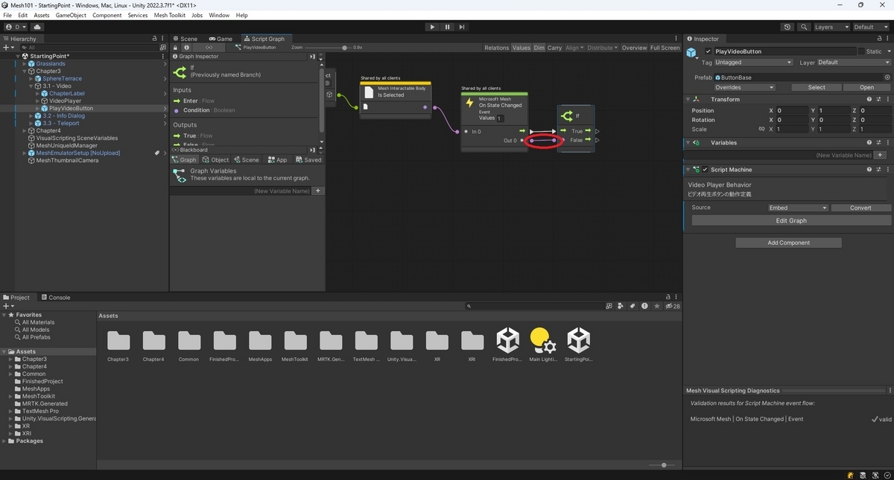Open the Default layout dropdown

tap(870, 27)
